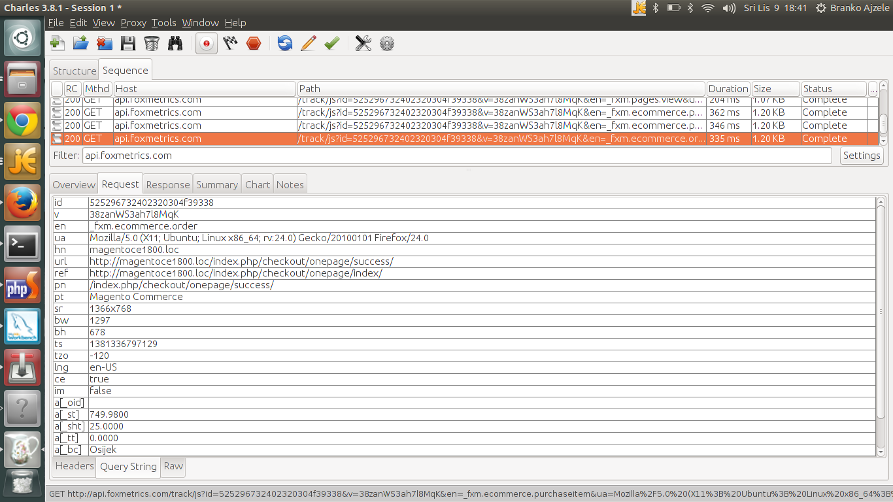Show the Summary tab
This screenshot has width=893, height=502.
coord(217,185)
